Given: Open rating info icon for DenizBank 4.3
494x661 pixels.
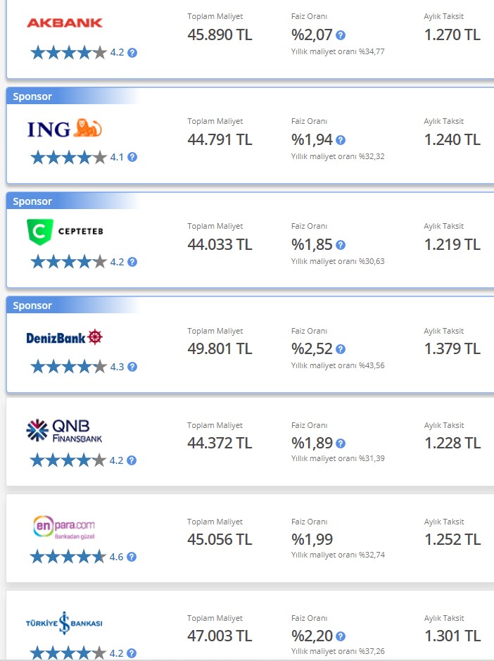Looking at the screenshot, I should [x=132, y=367].
